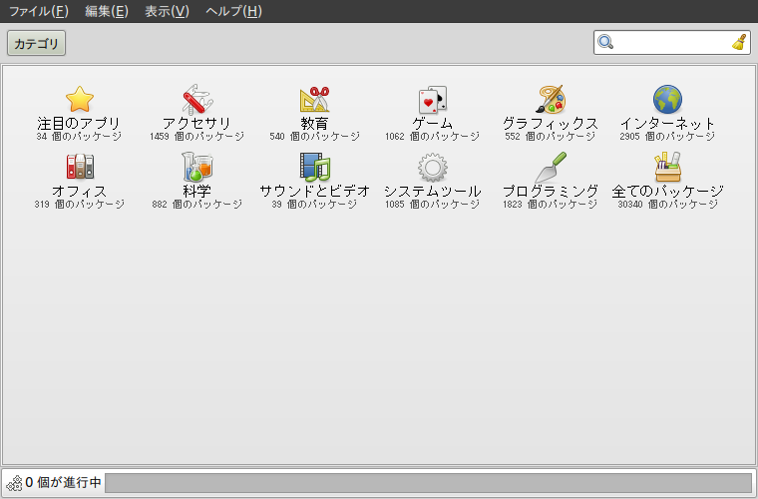The width and height of the screenshot is (758, 499).
Task: Click the gears icon in status bar
Action: (15, 483)
